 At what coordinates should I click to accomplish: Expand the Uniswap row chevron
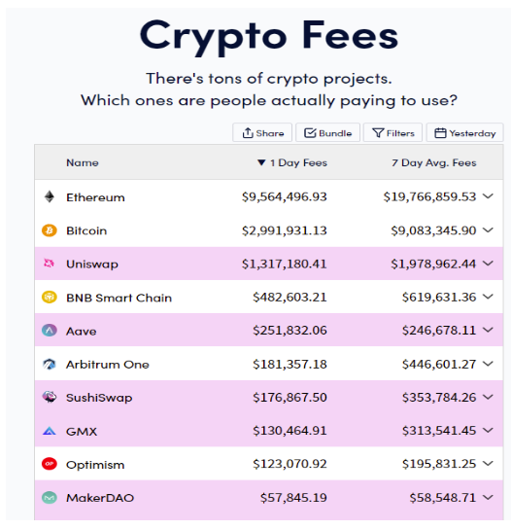tap(488, 263)
